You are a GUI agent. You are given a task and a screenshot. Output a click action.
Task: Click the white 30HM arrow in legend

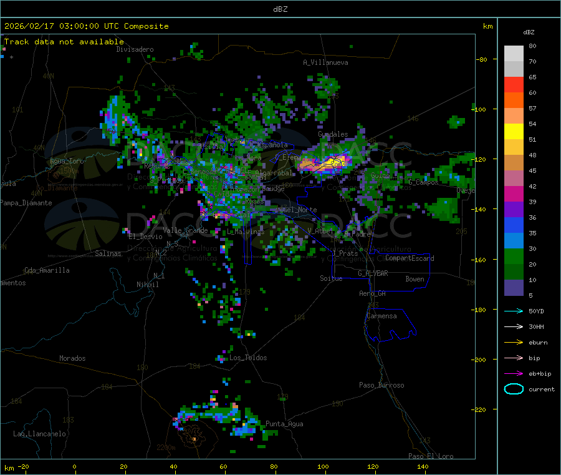514,326
